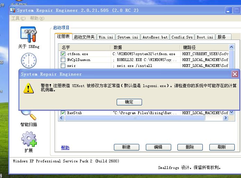
Task: Open 智能扫描 magnifier icon
Action: click(x=29, y=115)
